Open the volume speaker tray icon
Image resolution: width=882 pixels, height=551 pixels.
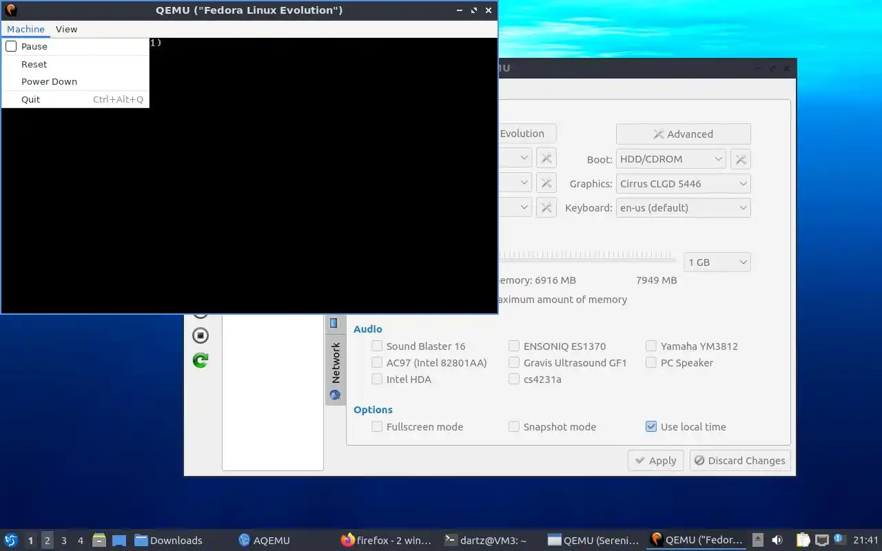click(777, 541)
